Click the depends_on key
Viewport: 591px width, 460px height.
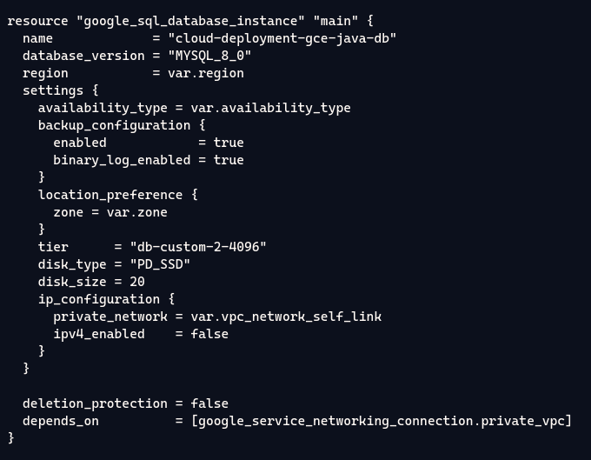(x=60, y=421)
